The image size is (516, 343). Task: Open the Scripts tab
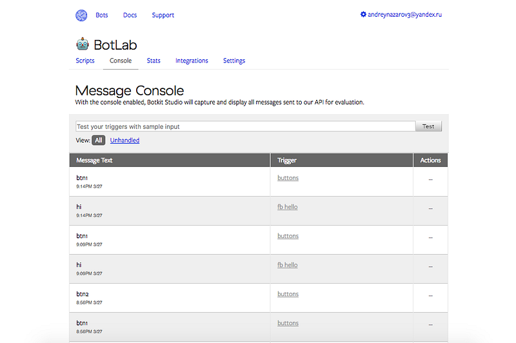[x=85, y=61]
